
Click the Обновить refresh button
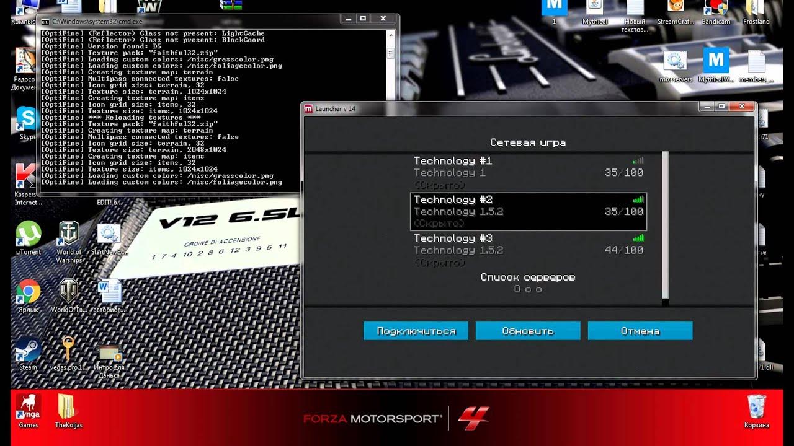[x=528, y=331]
